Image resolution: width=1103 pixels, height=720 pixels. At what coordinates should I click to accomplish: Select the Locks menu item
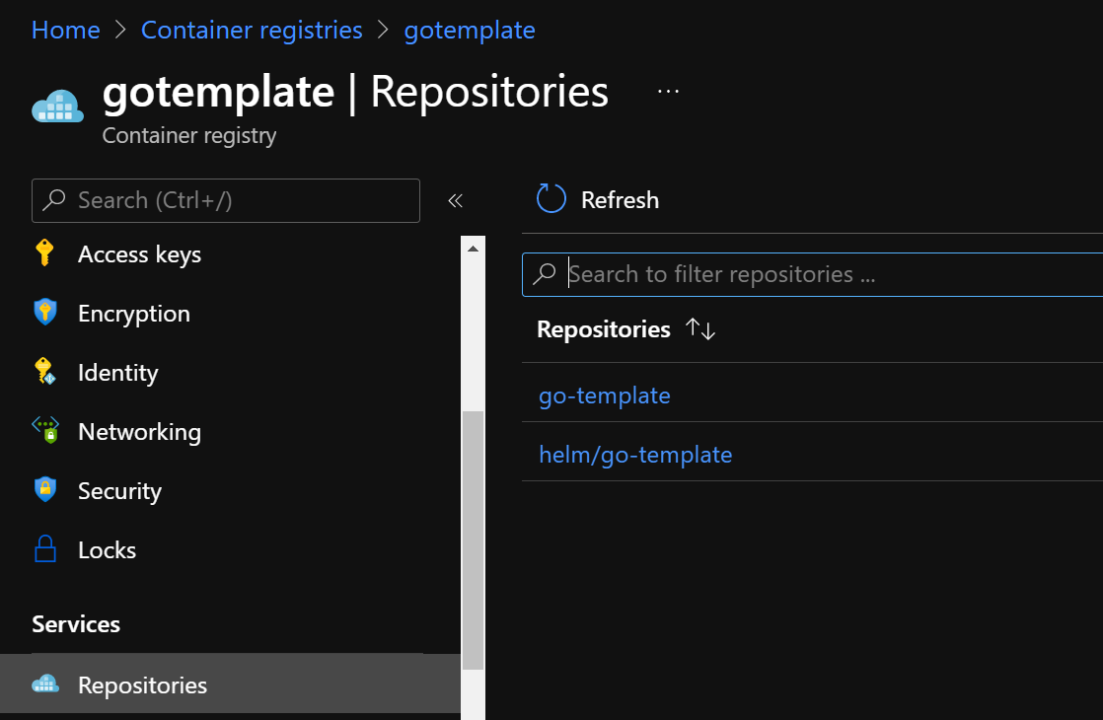point(107,549)
